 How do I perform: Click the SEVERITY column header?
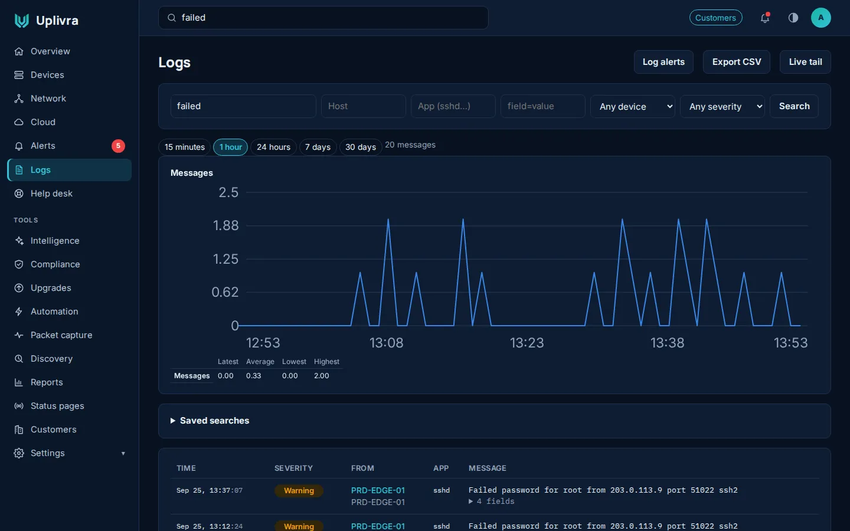[x=293, y=468]
